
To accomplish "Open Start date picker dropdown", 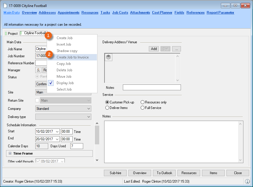I will 57,131.
